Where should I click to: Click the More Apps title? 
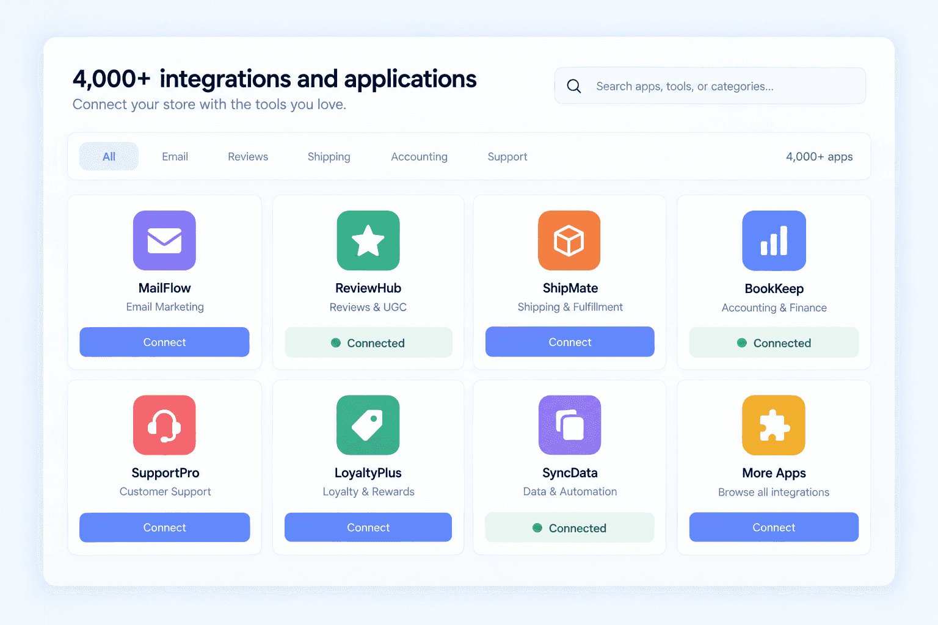click(x=774, y=473)
